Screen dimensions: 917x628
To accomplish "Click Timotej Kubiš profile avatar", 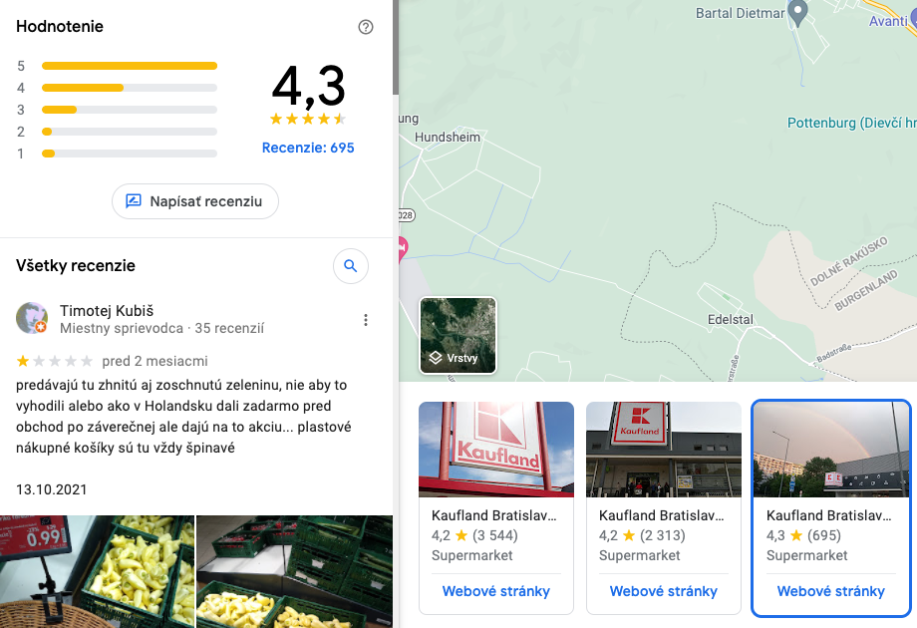I will [32, 318].
